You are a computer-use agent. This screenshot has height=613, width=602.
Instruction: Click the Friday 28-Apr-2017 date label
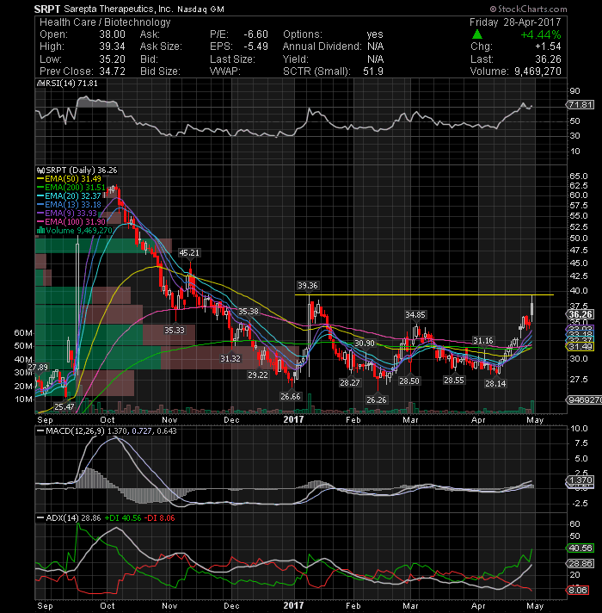coord(515,22)
